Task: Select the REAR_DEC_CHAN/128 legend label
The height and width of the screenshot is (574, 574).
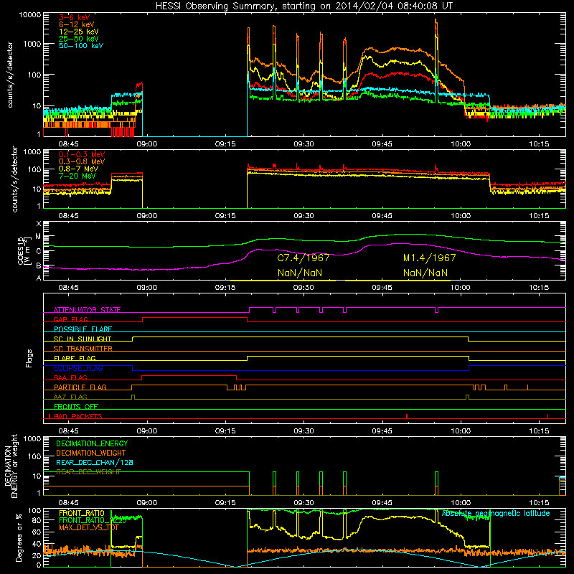Action: (95, 463)
